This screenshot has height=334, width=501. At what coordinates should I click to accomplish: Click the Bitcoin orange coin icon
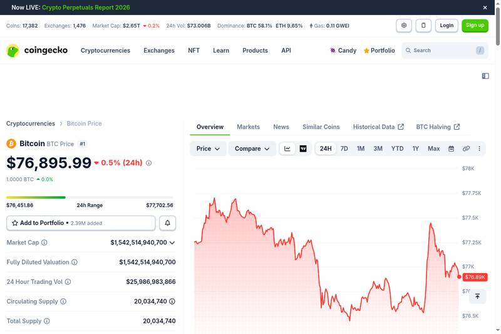(x=11, y=144)
